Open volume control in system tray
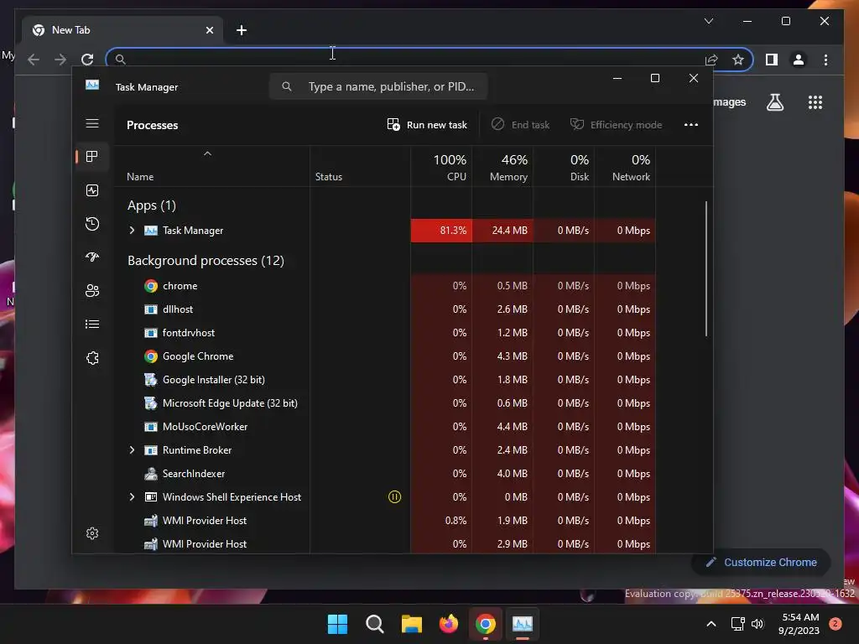The height and width of the screenshot is (644, 859). [757, 624]
